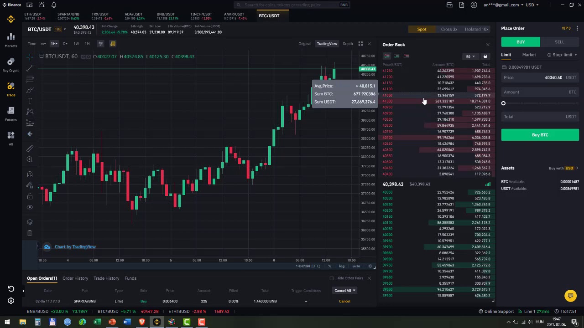
Task: Toggle lock all drawing tools
Action: pos(30,196)
